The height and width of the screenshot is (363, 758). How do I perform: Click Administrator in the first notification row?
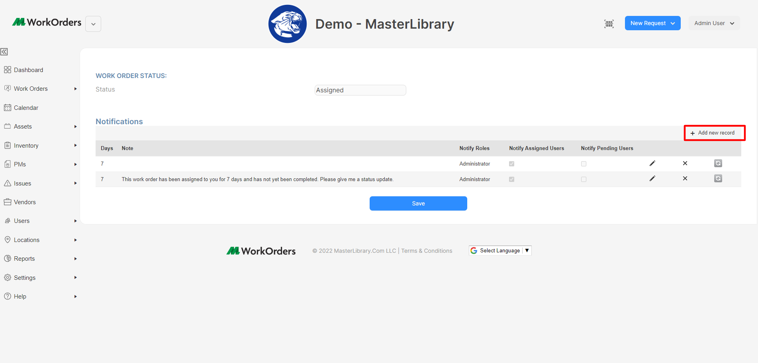pyautogui.click(x=474, y=164)
